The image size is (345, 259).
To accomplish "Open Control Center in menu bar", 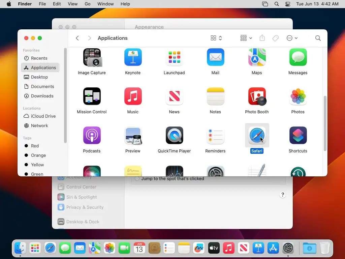I will coord(288,4).
